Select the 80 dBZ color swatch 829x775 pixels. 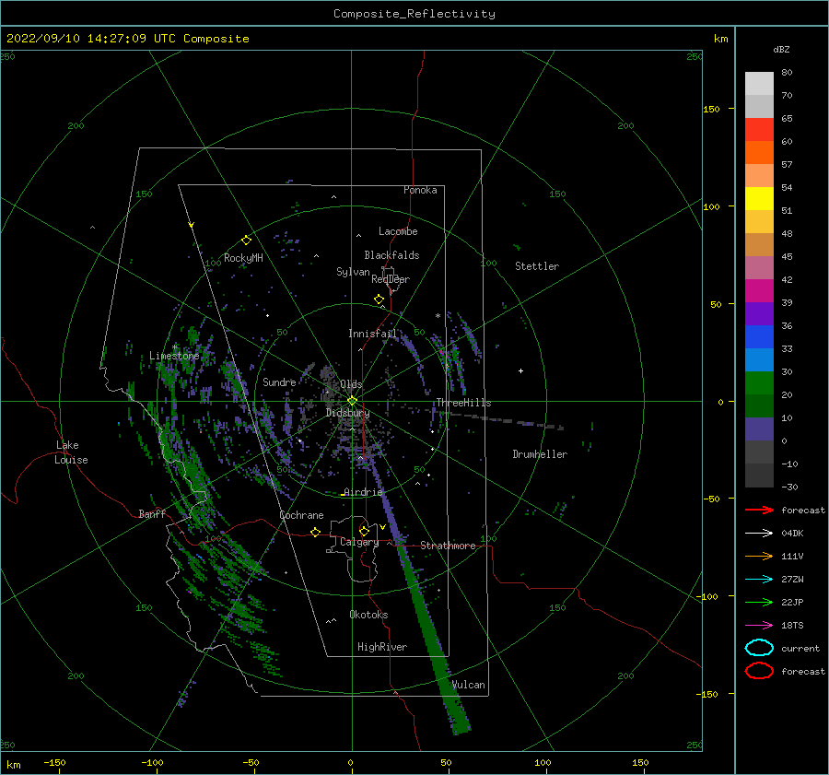pyautogui.click(x=759, y=83)
